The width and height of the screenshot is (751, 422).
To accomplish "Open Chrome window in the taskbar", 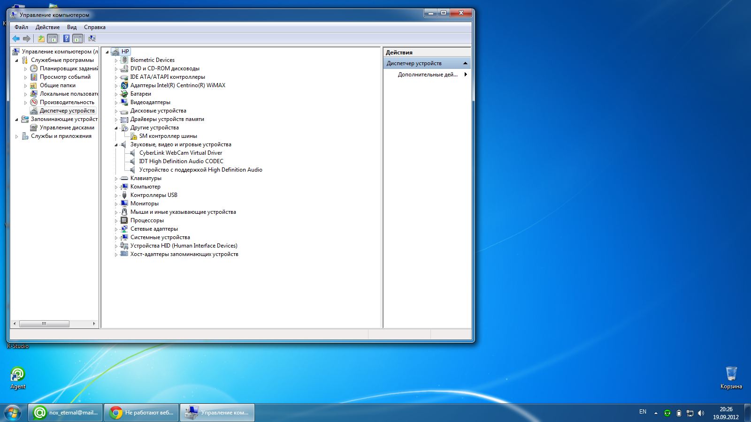I will [x=141, y=413].
